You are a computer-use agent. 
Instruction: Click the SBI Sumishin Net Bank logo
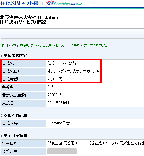point(64,3)
